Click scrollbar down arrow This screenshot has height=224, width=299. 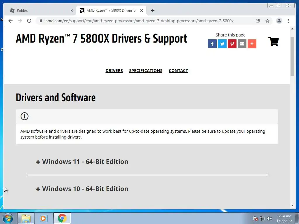tap(292, 206)
